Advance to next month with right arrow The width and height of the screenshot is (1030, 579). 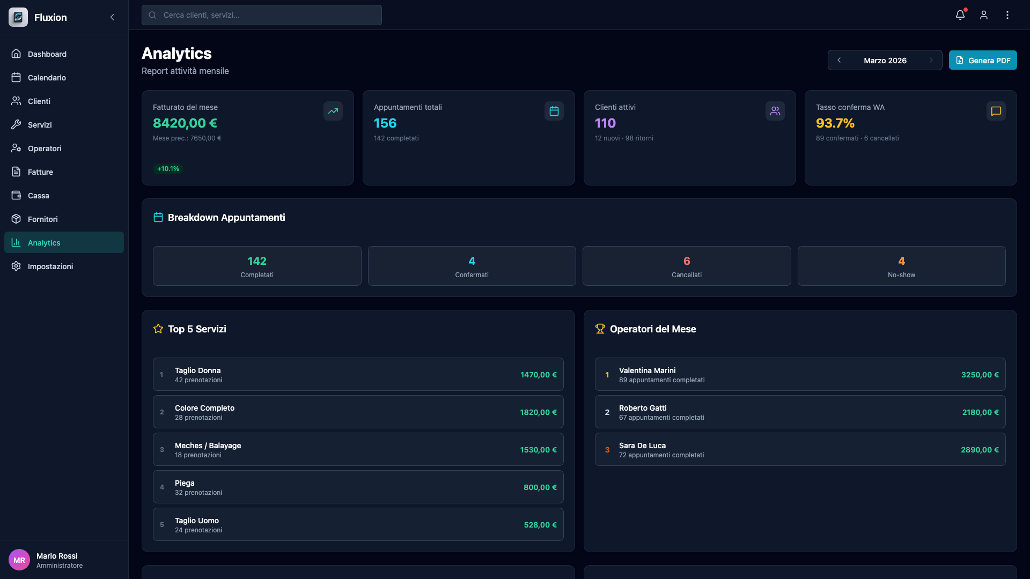tap(931, 60)
